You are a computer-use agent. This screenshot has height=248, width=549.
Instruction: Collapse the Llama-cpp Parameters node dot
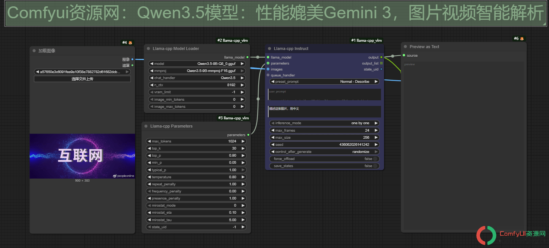point(146,126)
